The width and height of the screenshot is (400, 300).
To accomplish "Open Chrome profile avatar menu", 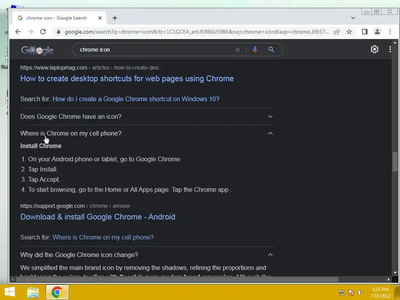I will coord(377,32).
